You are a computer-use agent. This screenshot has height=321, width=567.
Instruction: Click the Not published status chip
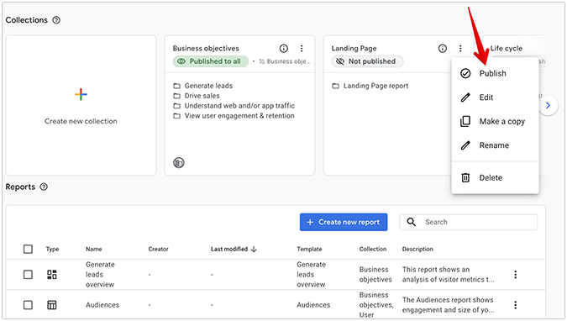[x=367, y=61]
